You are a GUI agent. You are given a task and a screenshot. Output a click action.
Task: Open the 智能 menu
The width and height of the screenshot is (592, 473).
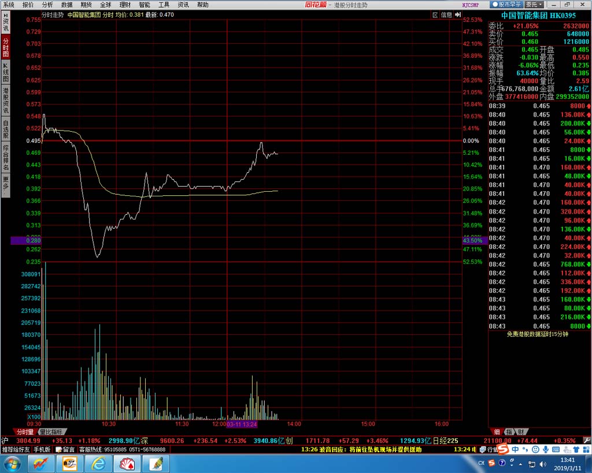[145, 5]
